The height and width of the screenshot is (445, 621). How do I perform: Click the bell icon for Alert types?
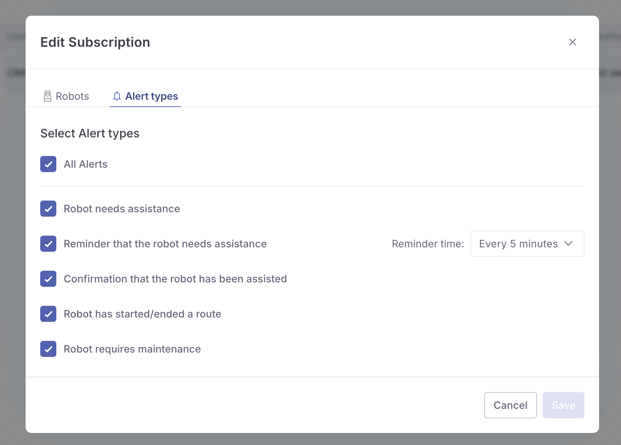117,96
